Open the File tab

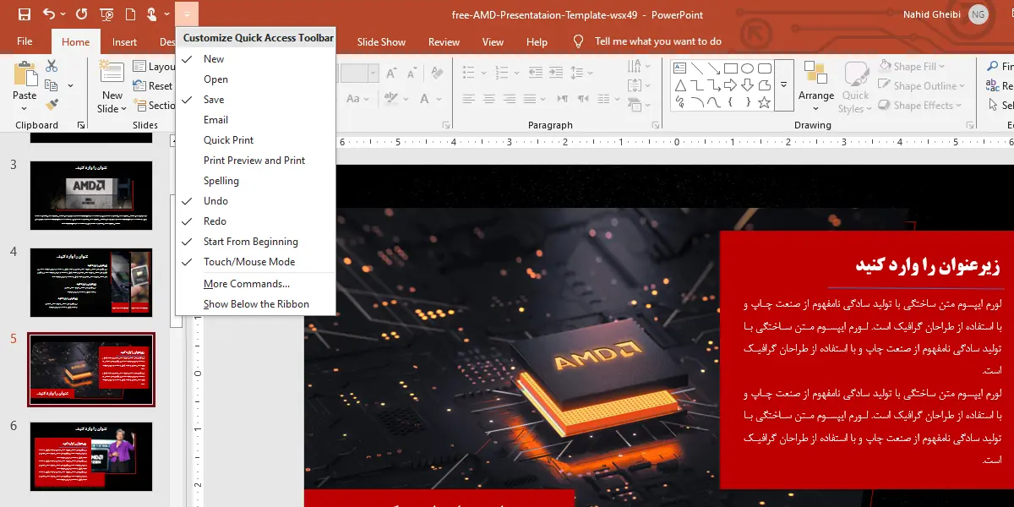coord(25,41)
